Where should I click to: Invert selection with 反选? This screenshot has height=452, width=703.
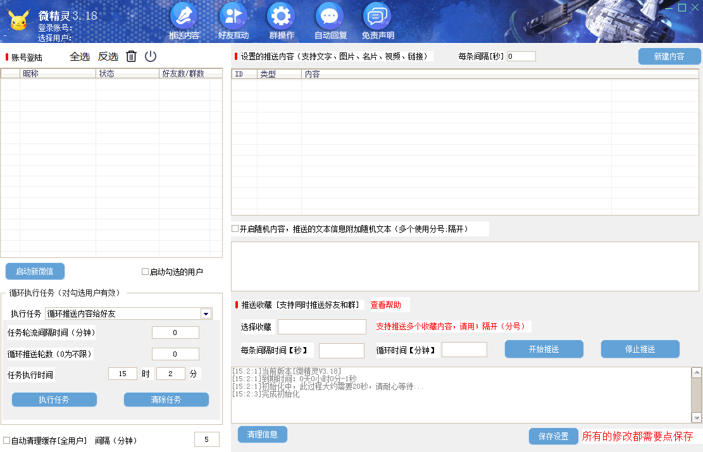point(108,56)
